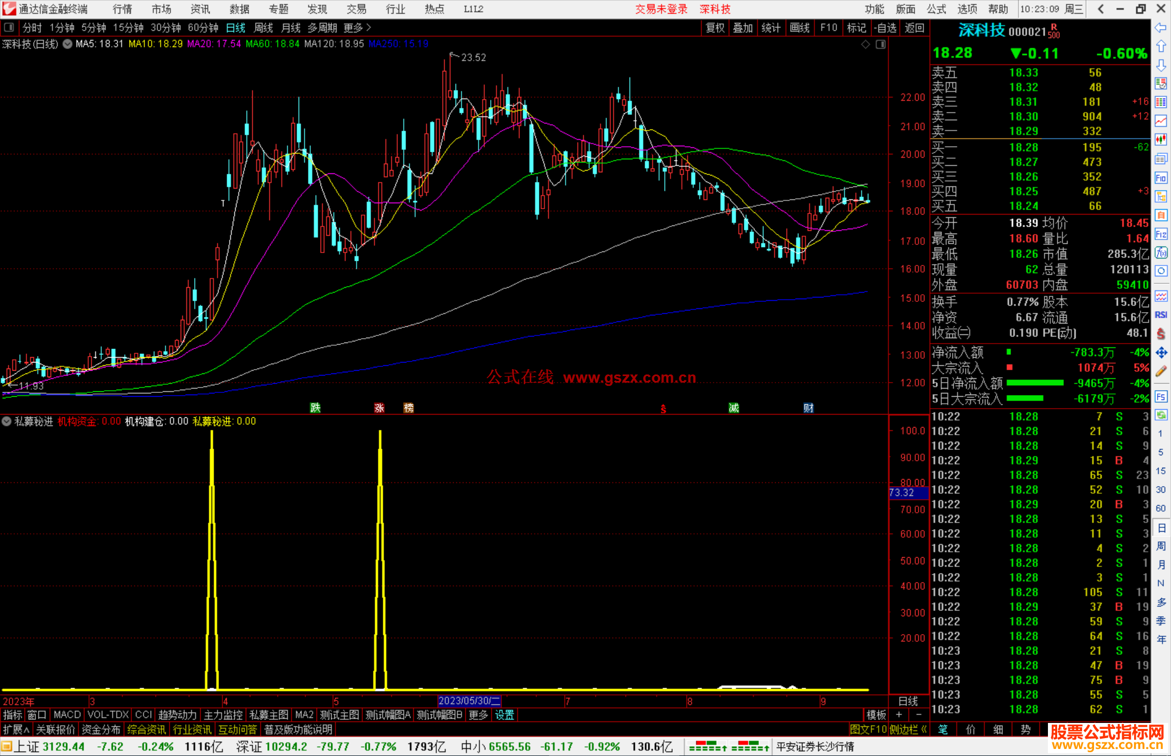This screenshot has width=1171, height=756.
Task: Click the candlestick chart icon in sidebar
Action: (1161, 139)
